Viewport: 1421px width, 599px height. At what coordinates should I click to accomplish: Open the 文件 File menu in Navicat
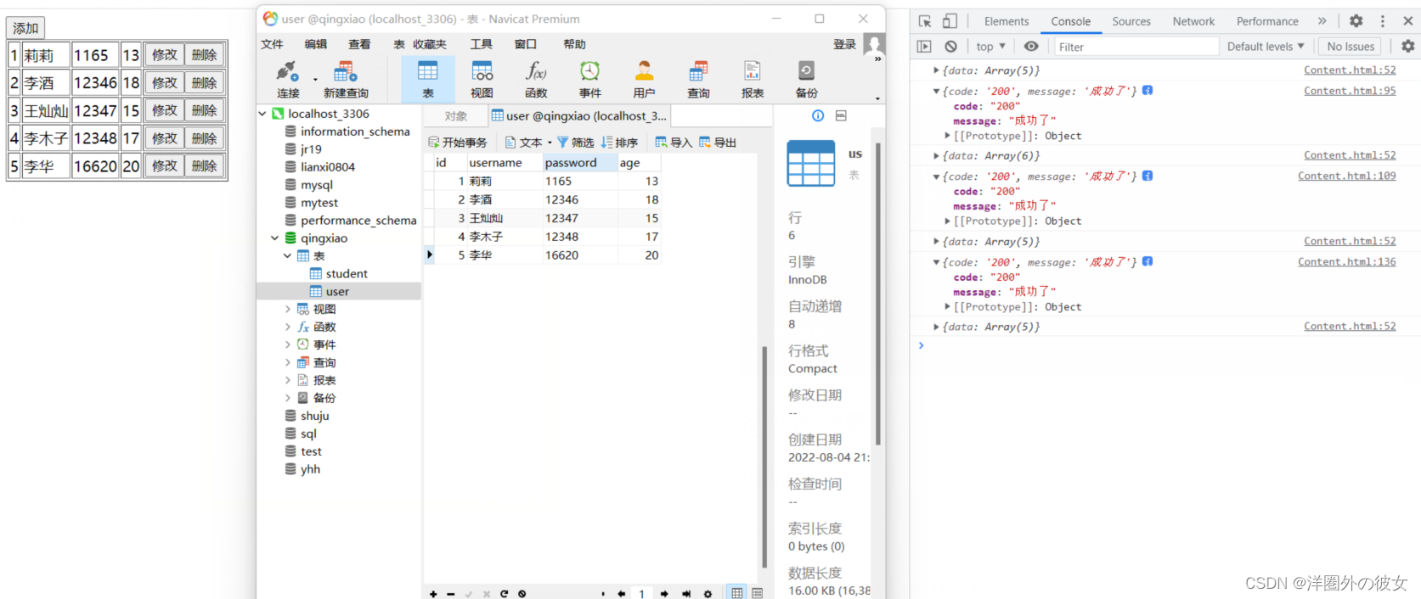click(x=272, y=44)
